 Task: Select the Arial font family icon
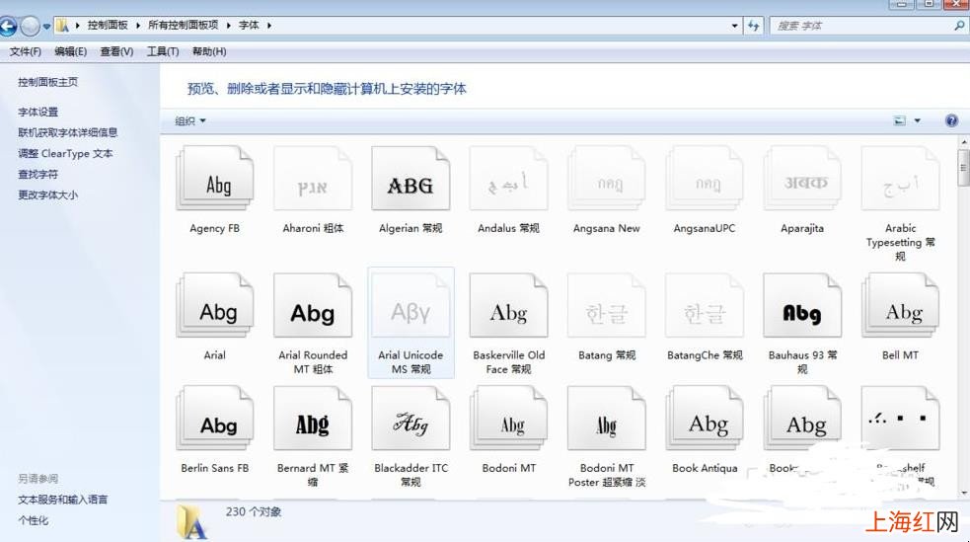click(x=215, y=306)
